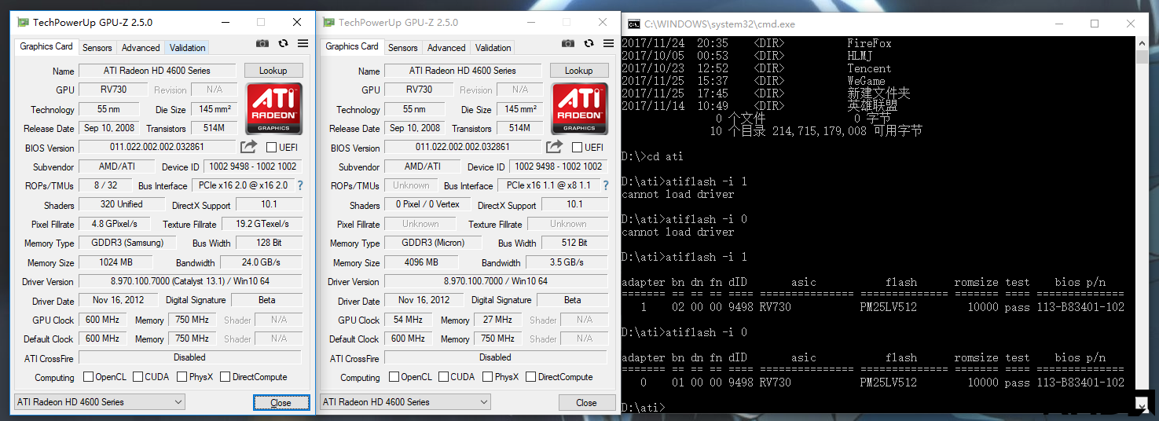1159x421 pixels.
Task: Click BIOS Version field 011.022.002.002.032861 in left GPU-Z
Action: (156, 147)
